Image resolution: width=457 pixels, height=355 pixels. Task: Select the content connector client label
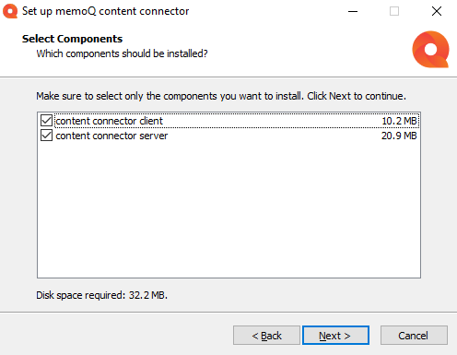(109, 121)
